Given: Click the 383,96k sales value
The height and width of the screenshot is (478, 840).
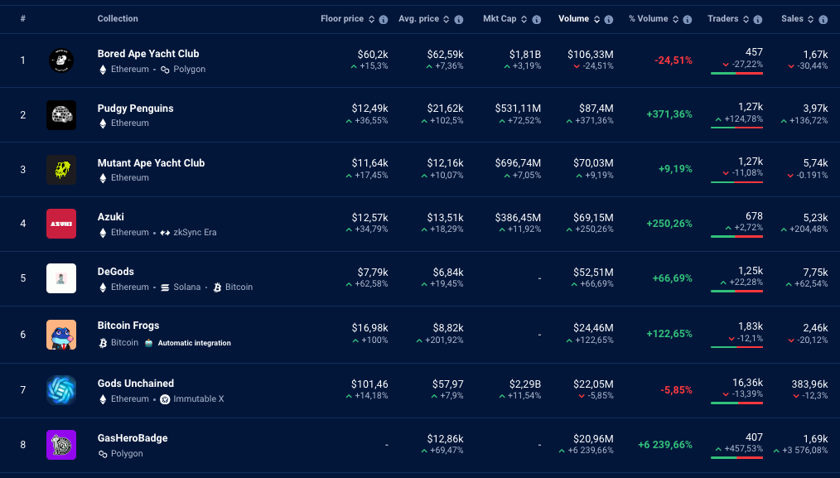Looking at the screenshot, I should [x=809, y=384].
